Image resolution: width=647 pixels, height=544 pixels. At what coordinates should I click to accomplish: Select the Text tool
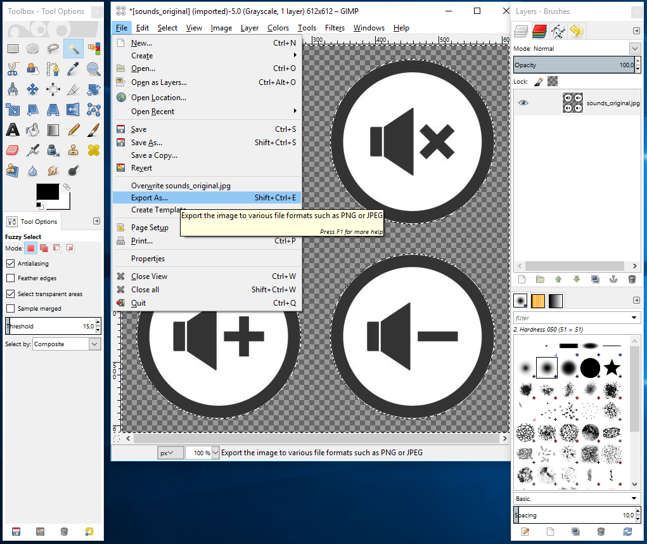tap(12, 131)
